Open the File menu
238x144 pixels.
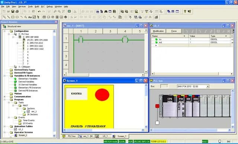3,7
